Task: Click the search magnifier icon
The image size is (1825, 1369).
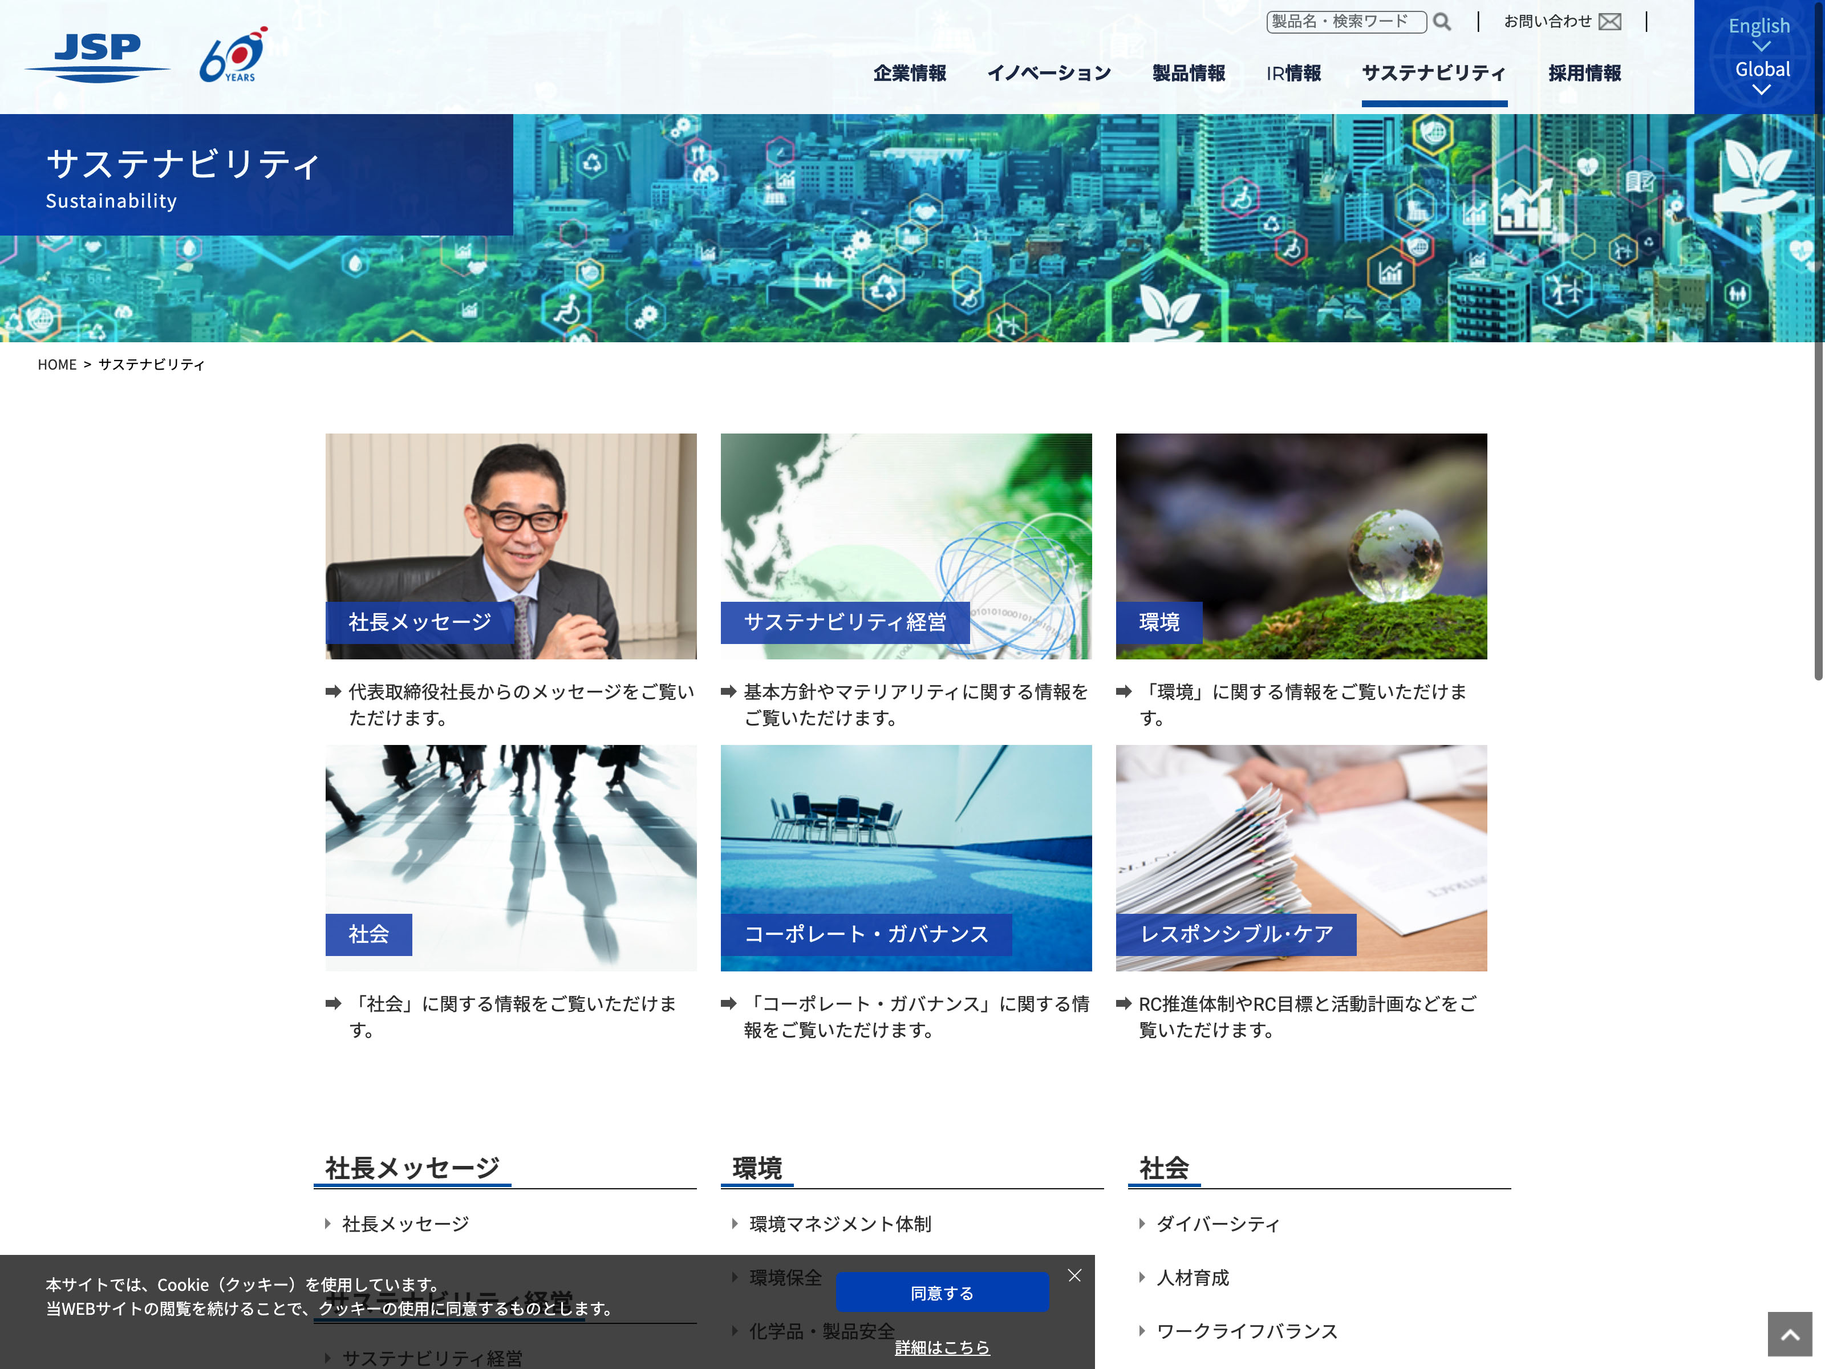Action: [1441, 22]
